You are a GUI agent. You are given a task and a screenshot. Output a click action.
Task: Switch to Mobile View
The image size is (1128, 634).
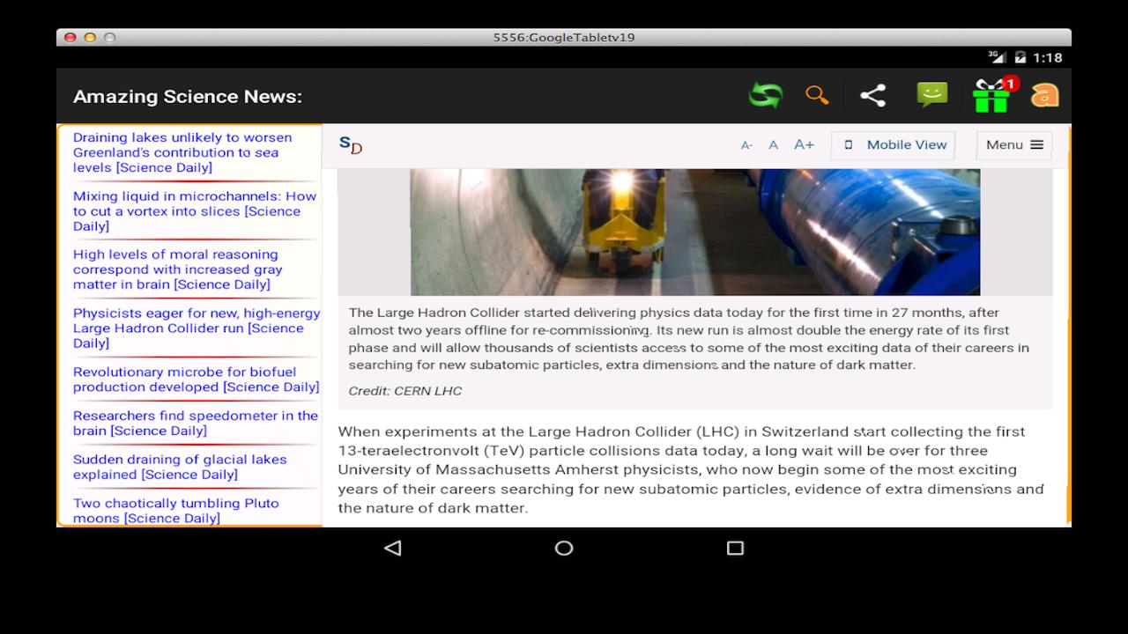(894, 145)
